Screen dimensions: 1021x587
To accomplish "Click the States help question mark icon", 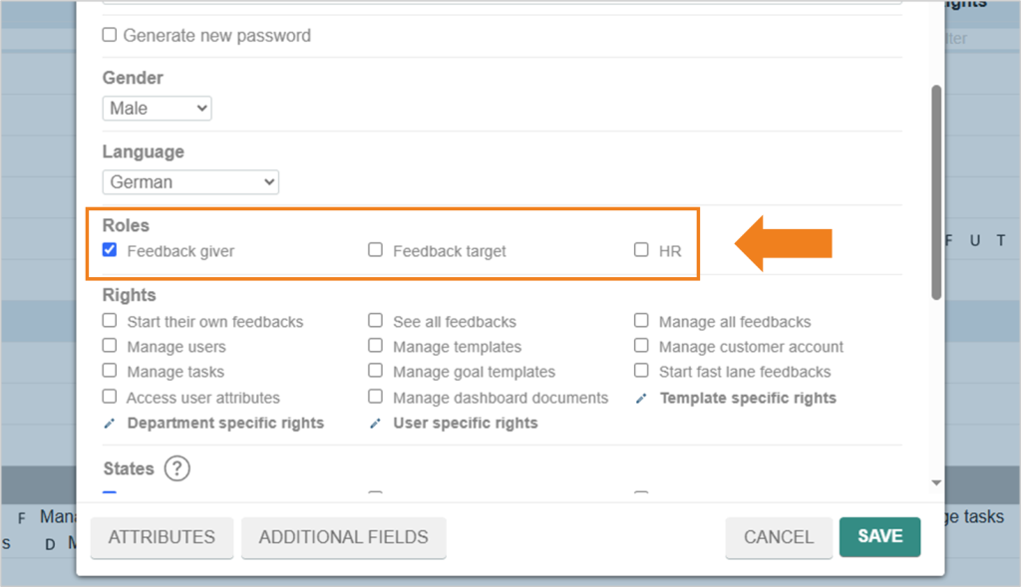I will [177, 468].
